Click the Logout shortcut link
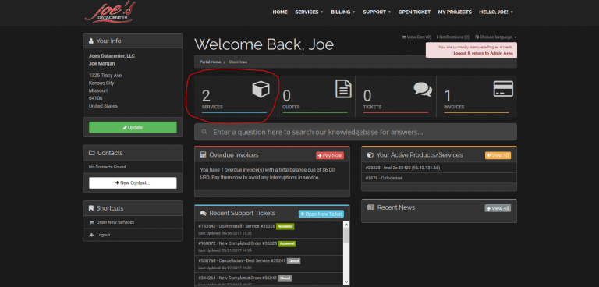Viewport: 599px width, 287px height. 103,235
